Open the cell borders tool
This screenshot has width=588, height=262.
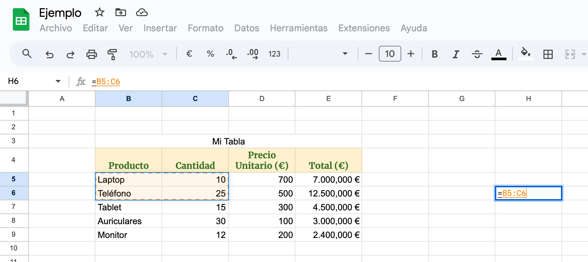pos(548,54)
